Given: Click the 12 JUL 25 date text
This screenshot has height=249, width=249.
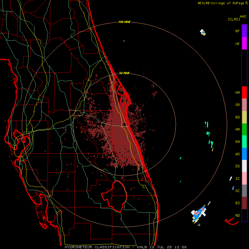Looking at the screenshot, I should click(161, 247).
